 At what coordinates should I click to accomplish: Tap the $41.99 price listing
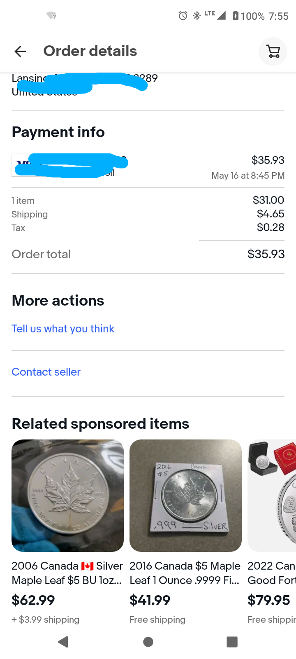click(x=150, y=600)
